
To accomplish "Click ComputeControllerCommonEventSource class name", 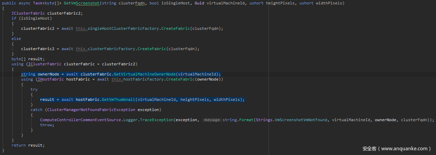I will [81, 120].
